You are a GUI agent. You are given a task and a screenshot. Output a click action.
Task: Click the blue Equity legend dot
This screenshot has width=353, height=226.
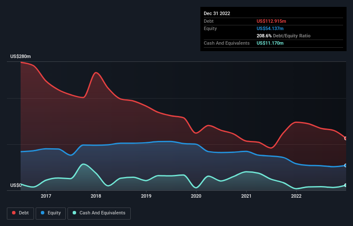coord(43,213)
